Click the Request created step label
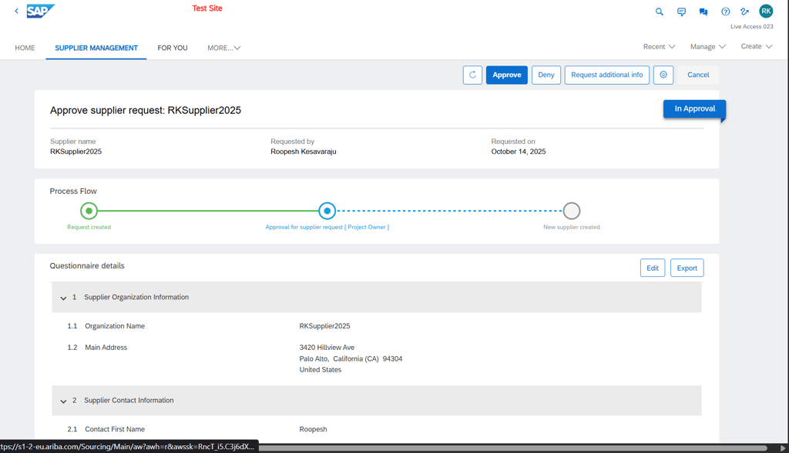Viewport: 789px width, 453px height. point(89,227)
